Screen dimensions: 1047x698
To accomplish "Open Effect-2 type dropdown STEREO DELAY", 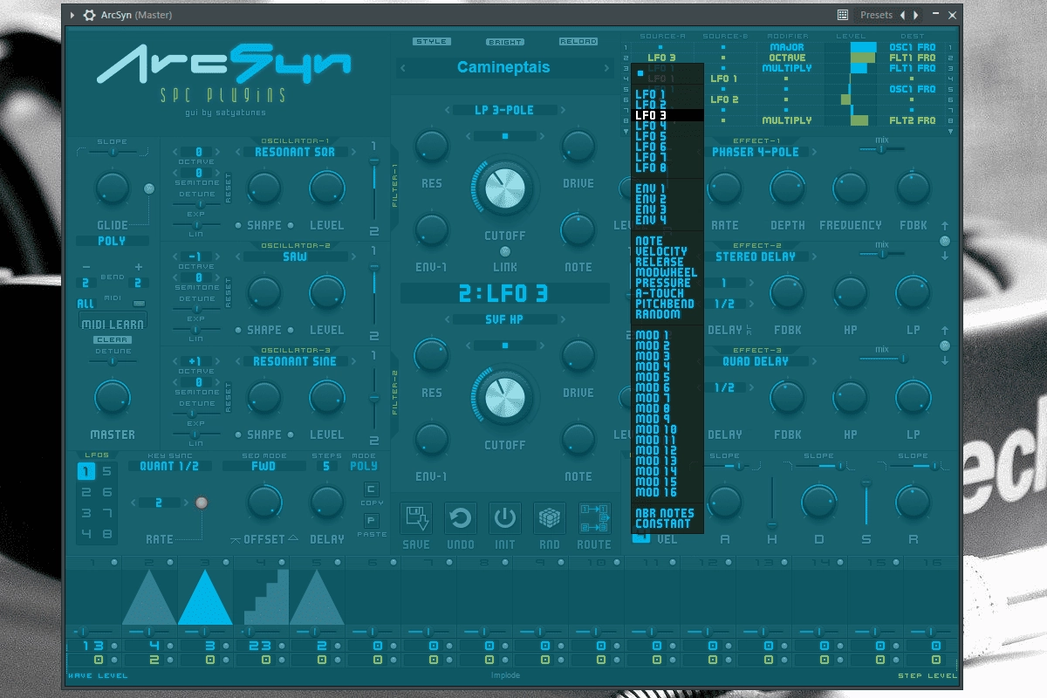I will click(x=756, y=257).
